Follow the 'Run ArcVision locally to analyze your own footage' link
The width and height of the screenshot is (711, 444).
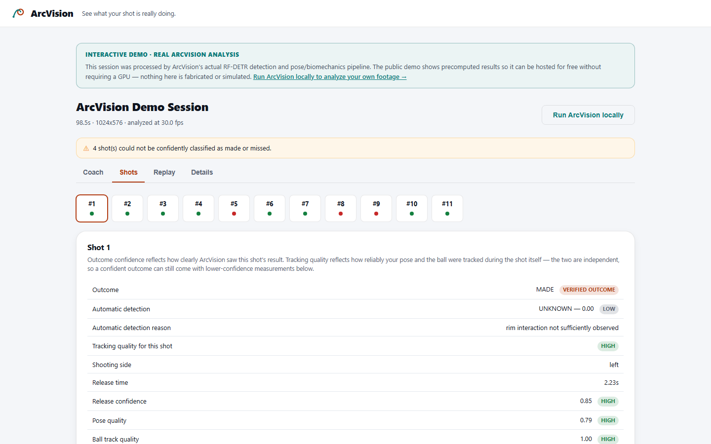pyautogui.click(x=330, y=77)
